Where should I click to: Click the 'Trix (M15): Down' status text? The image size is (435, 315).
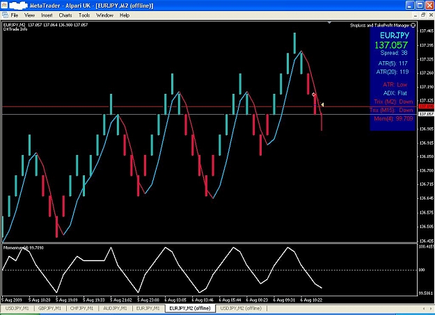[391, 111]
